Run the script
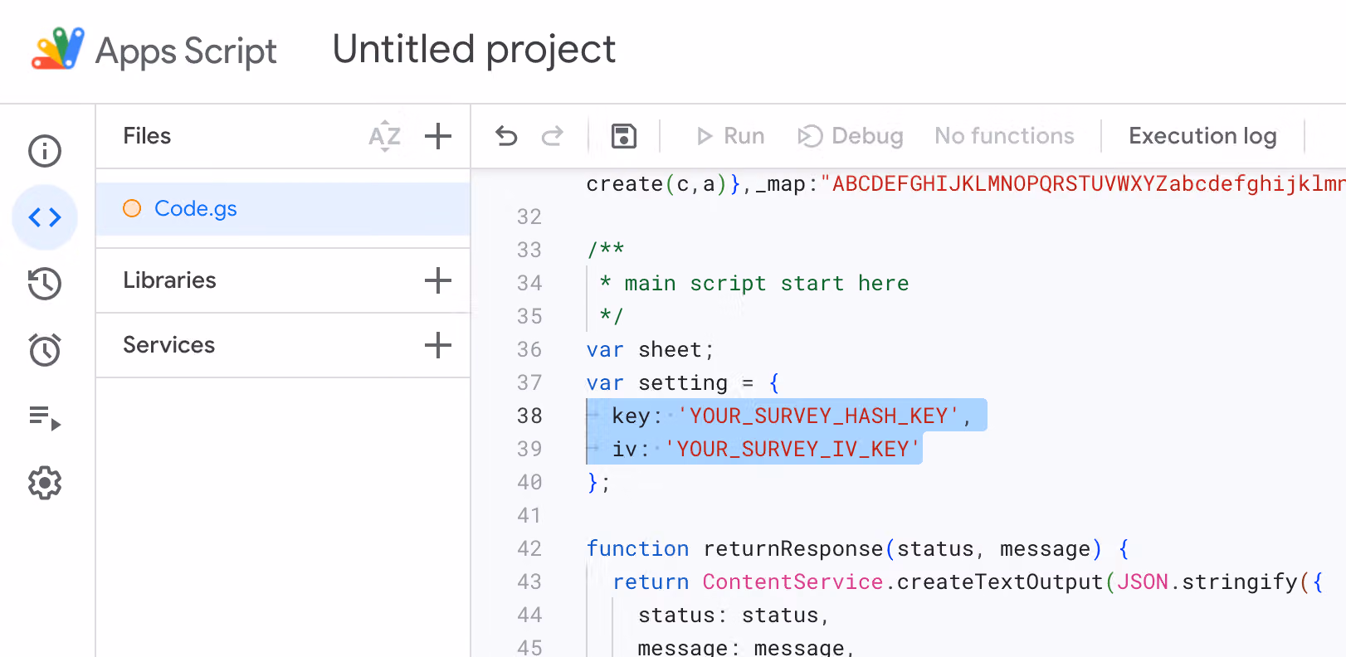The image size is (1346, 657). [730, 136]
